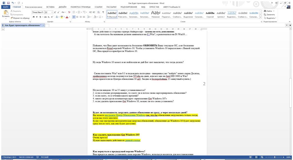The image size is (293, 160).
Task: Activate Формат по образцу (Format Painter)
Action: (x=20, y=18)
